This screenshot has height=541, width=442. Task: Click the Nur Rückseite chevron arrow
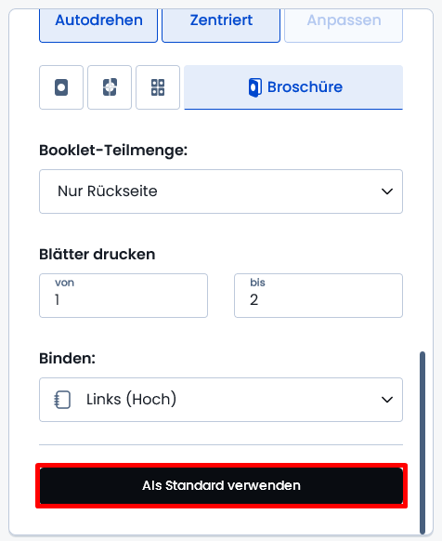coord(387,191)
